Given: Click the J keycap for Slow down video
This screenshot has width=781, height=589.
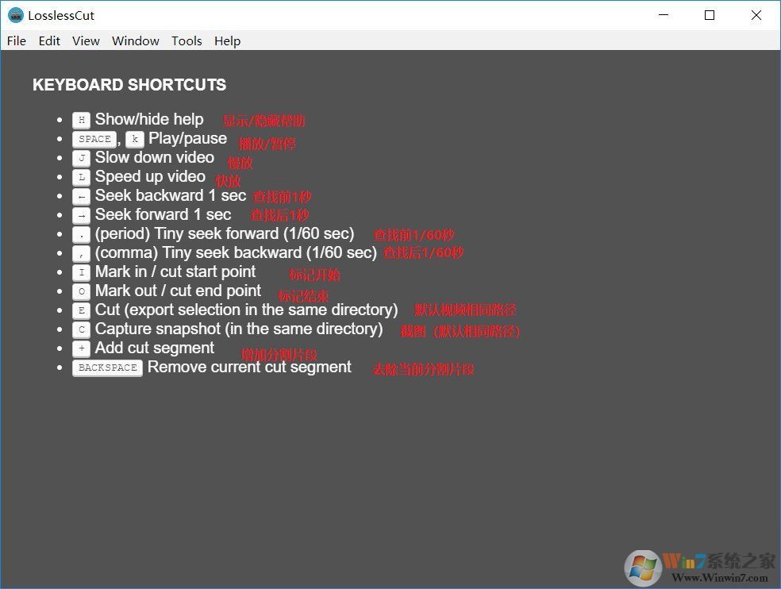Looking at the screenshot, I should 82,158.
